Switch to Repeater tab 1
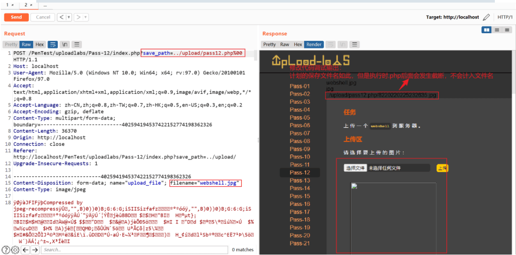Screen dimensions: 516x255 [10, 5]
